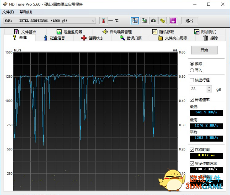Toggle the 突发传输速率 checkbox
Screen dimensions: 230x195
pyautogui.click(x=192, y=163)
